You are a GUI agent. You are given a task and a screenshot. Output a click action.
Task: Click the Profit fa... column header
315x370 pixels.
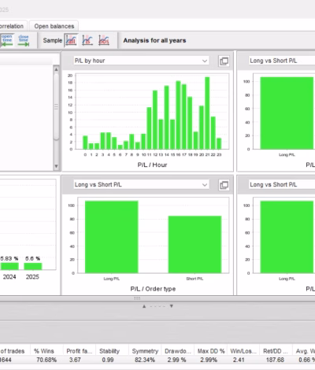coord(79,351)
